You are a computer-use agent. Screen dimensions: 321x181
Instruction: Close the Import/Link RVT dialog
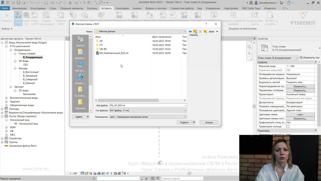click(216, 24)
